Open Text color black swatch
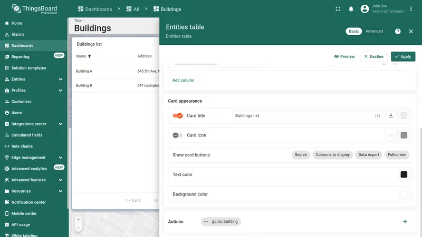The image size is (422, 237). coord(404,174)
